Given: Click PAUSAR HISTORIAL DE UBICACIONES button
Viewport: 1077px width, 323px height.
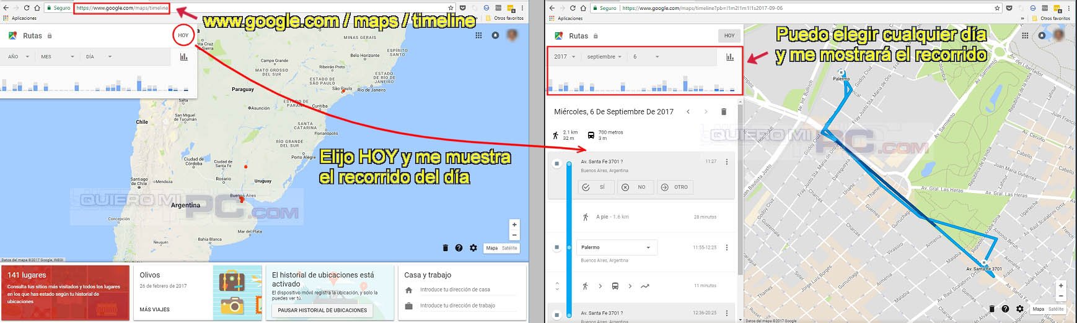Looking at the screenshot, I should (x=322, y=310).
